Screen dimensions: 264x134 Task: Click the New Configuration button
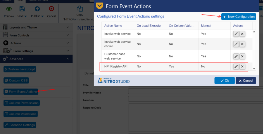239,17
